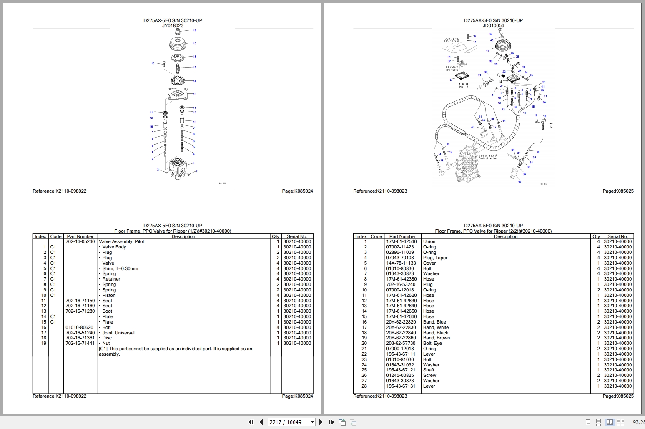
Task: Click the JY018023 diagram title
Action: (173, 25)
